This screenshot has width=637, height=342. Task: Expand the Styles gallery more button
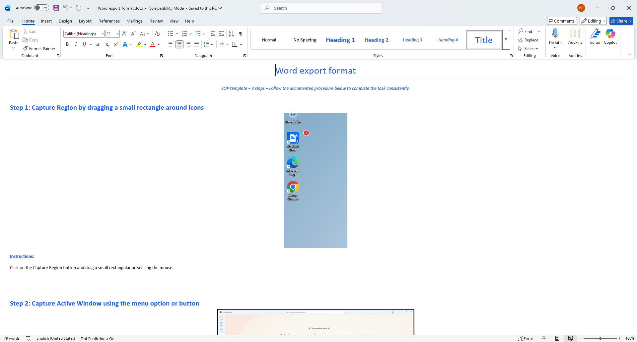click(506, 40)
